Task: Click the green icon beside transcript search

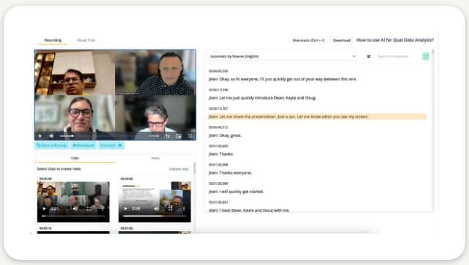Action: tap(426, 57)
